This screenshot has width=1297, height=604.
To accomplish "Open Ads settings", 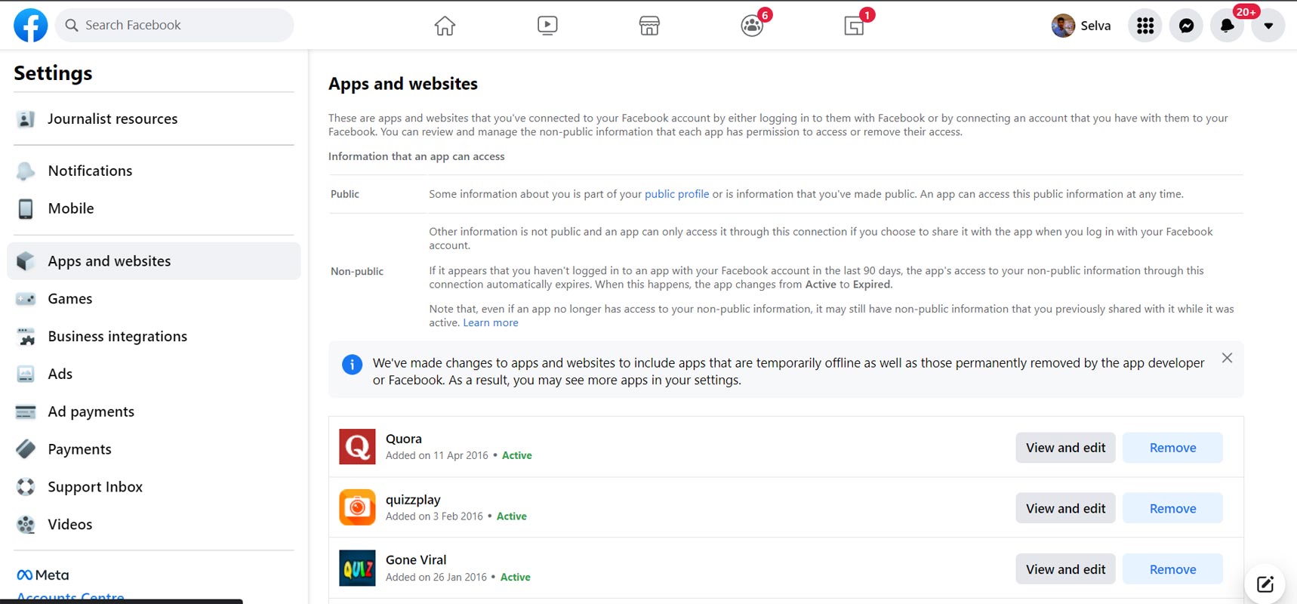I will 154,374.
